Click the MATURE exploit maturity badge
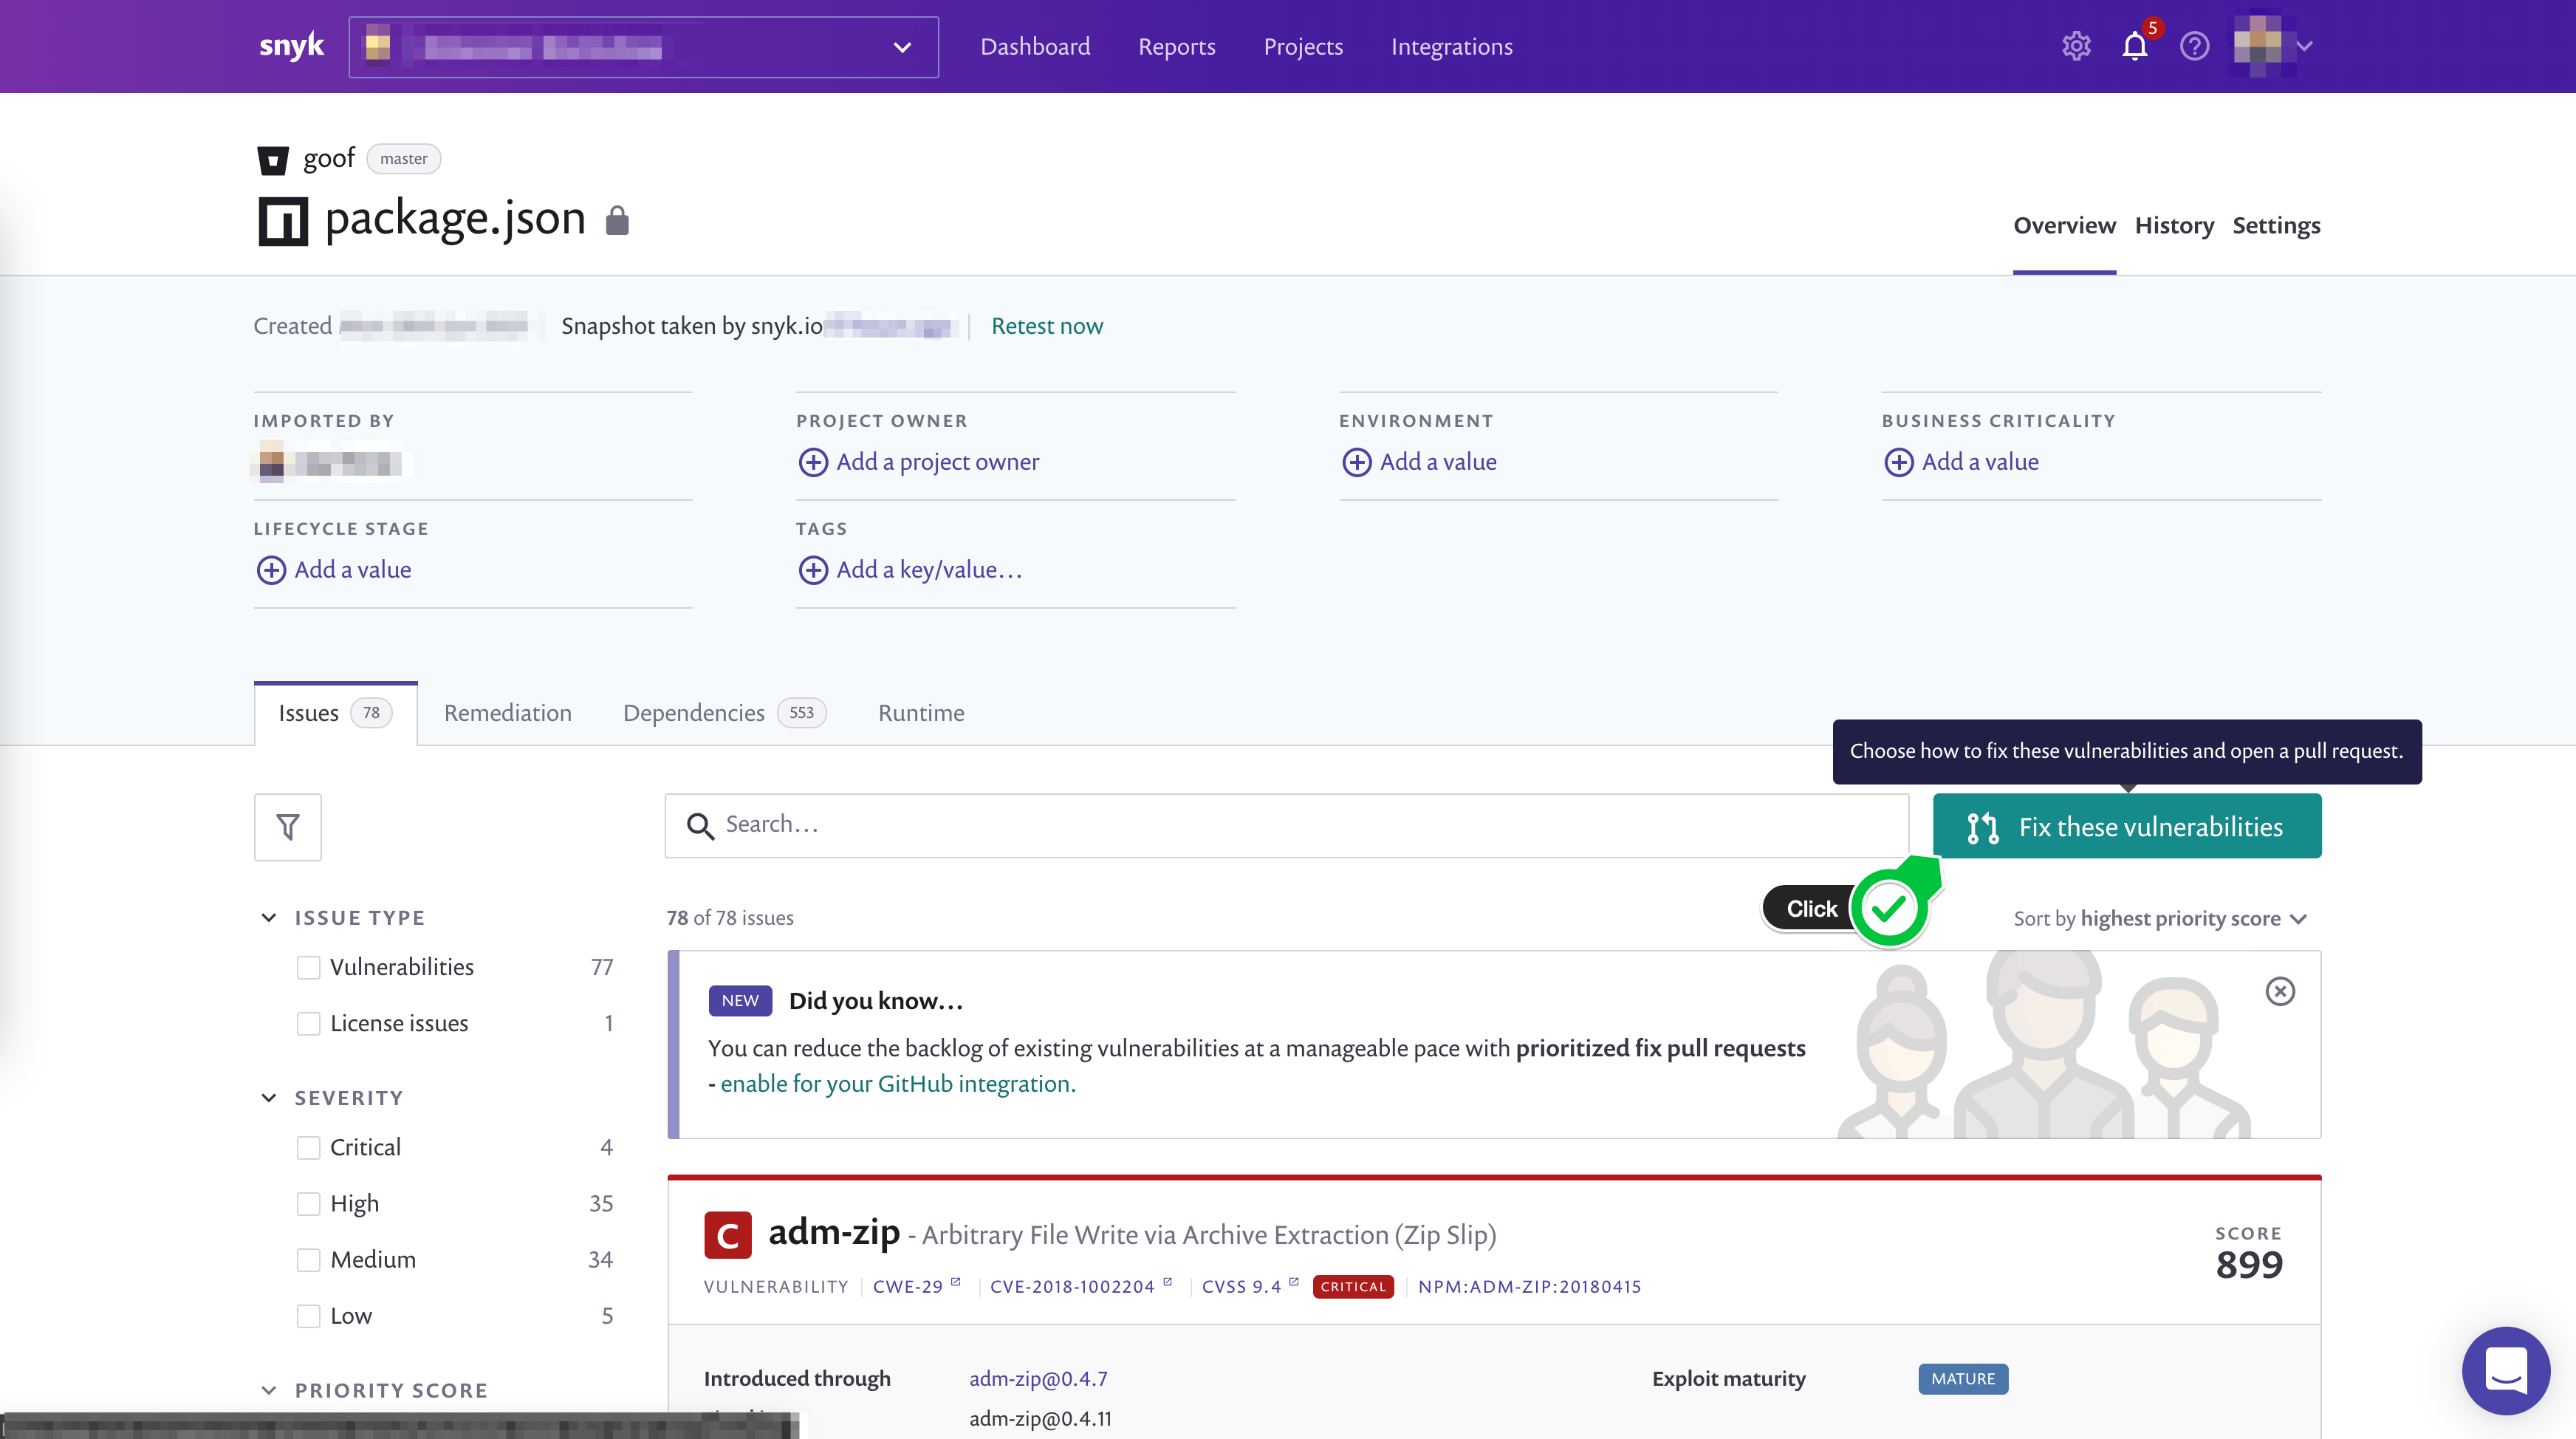 (1963, 1378)
